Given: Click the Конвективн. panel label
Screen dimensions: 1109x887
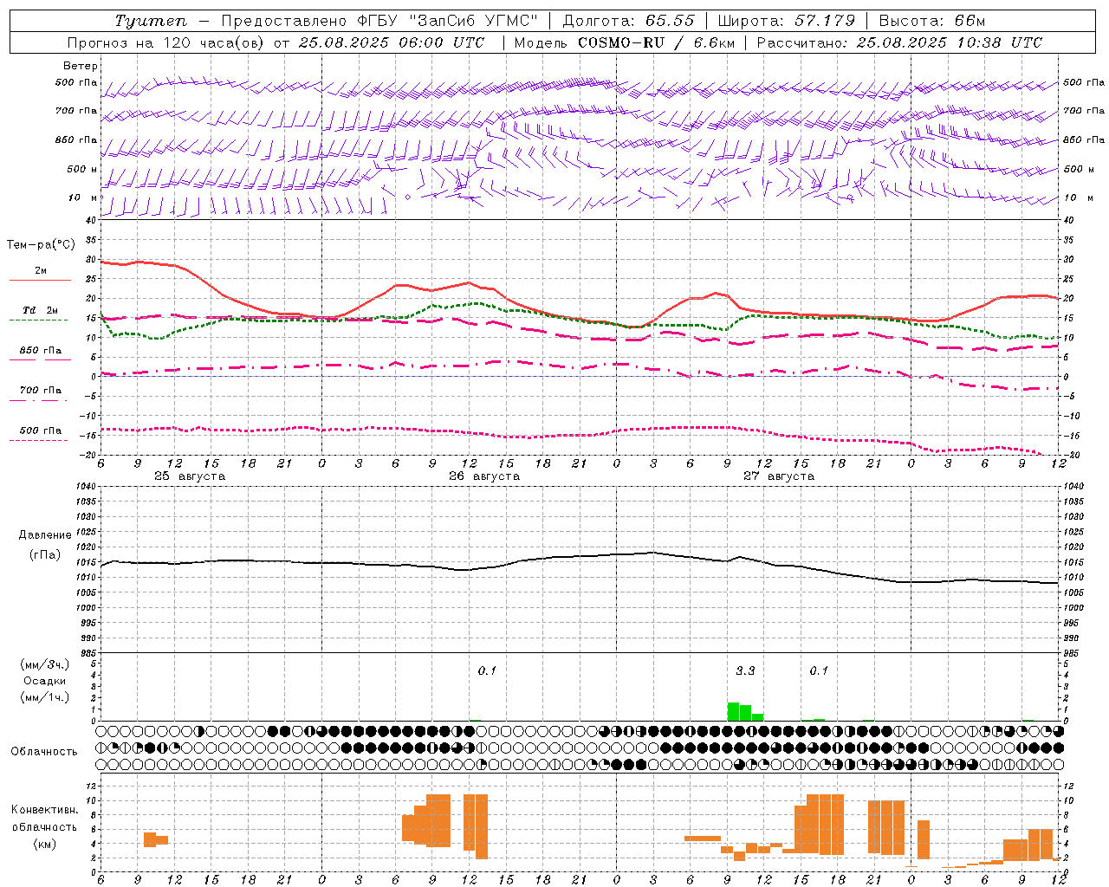Looking at the screenshot, I should [x=45, y=810].
